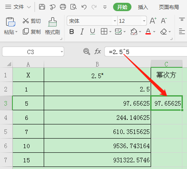
Task: Decrease font size with A- icon
Action: point(164,21)
